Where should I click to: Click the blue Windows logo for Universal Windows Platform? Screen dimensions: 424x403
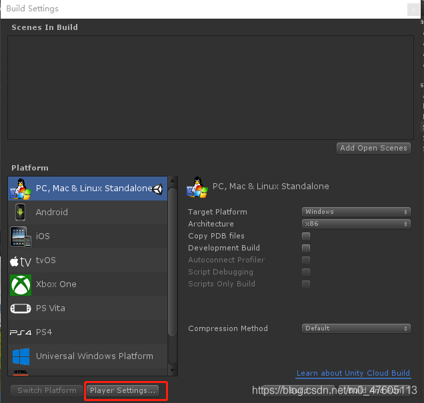(x=21, y=356)
